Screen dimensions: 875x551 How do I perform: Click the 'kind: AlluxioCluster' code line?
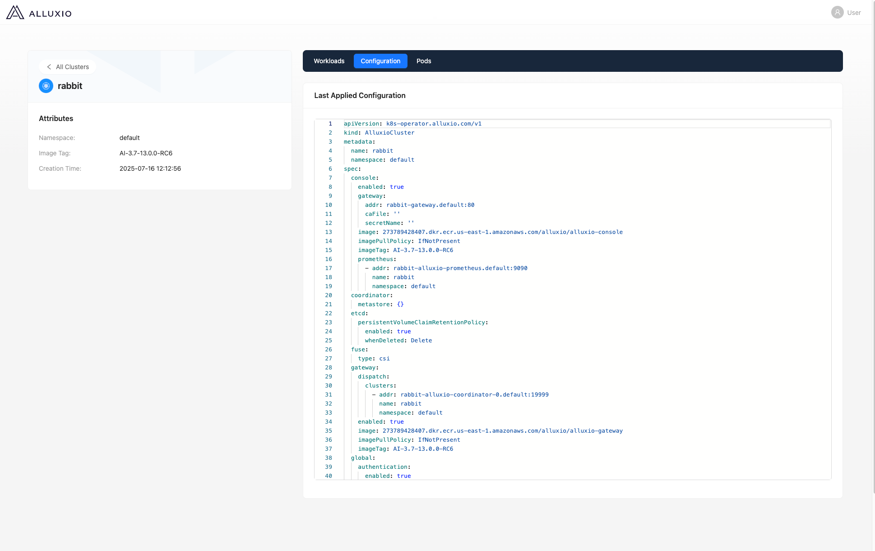pos(379,133)
